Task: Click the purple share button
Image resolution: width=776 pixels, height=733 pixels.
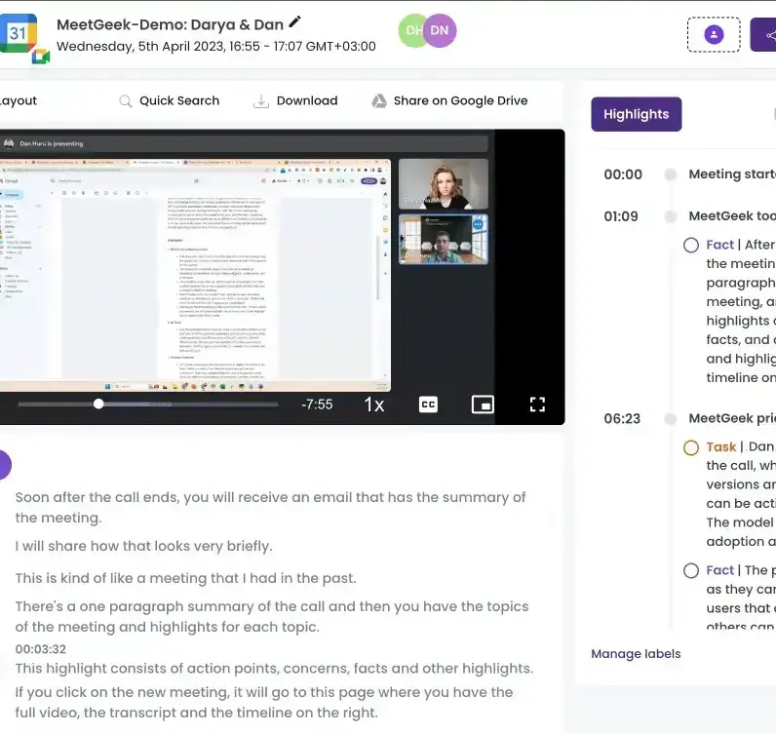Action: (x=763, y=35)
